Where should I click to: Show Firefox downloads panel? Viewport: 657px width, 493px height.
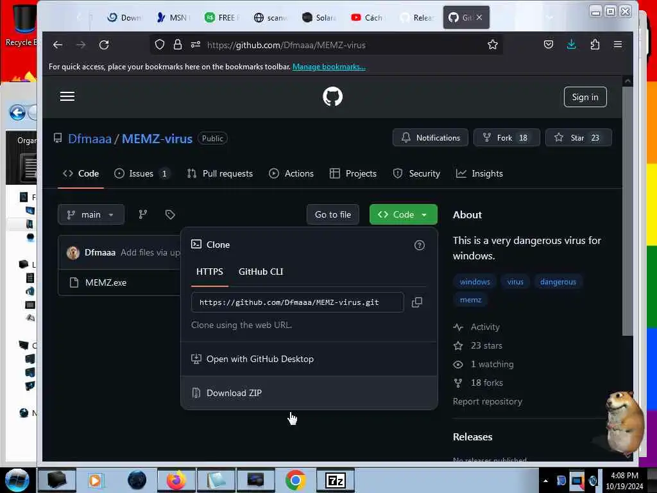pos(572,44)
